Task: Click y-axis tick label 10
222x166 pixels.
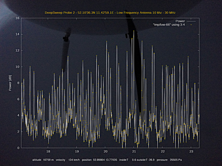Action: click(x=17, y=67)
